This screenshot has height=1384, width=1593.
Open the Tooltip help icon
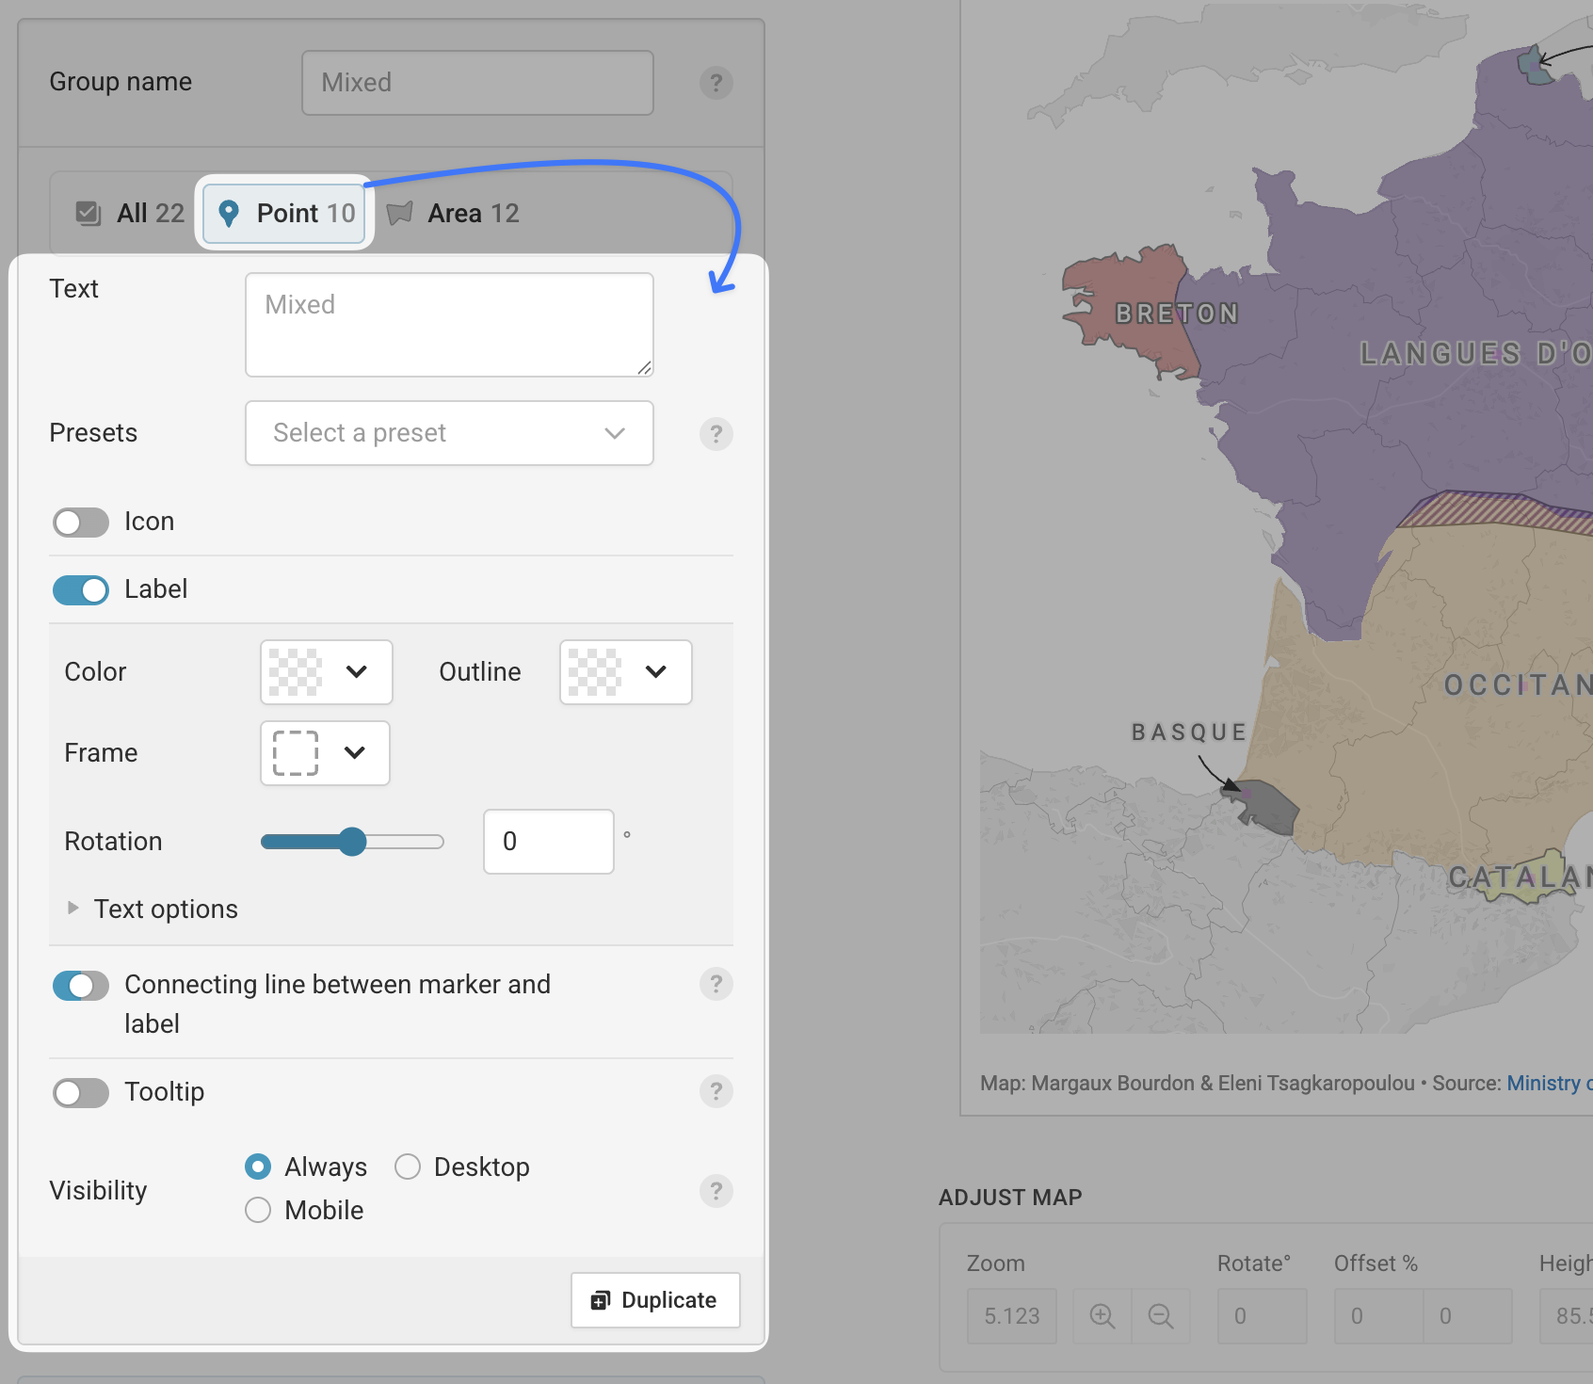tap(716, 1091)
